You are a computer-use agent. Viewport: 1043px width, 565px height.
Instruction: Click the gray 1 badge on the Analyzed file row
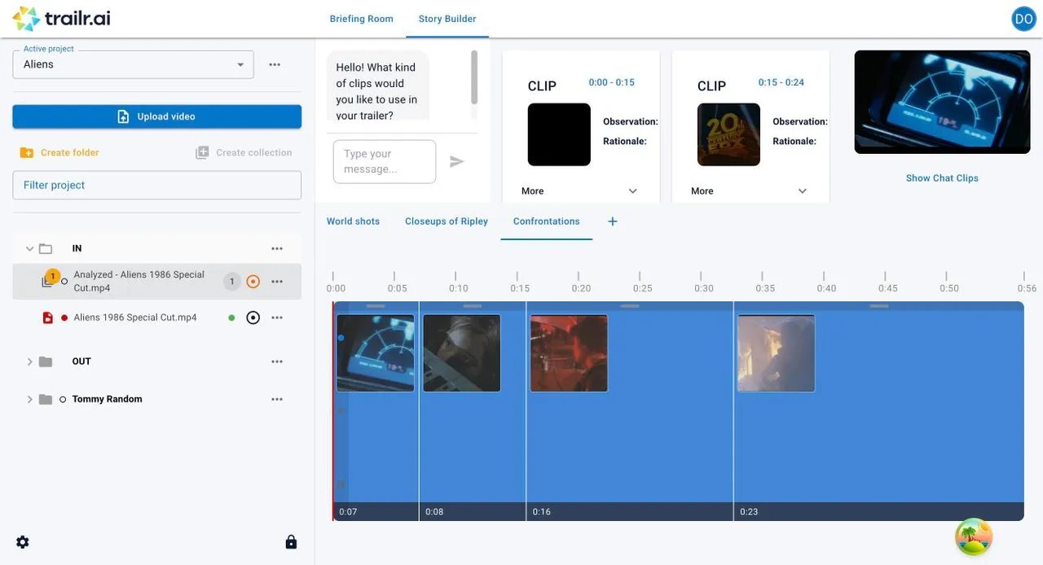click(x=231, y=282)
